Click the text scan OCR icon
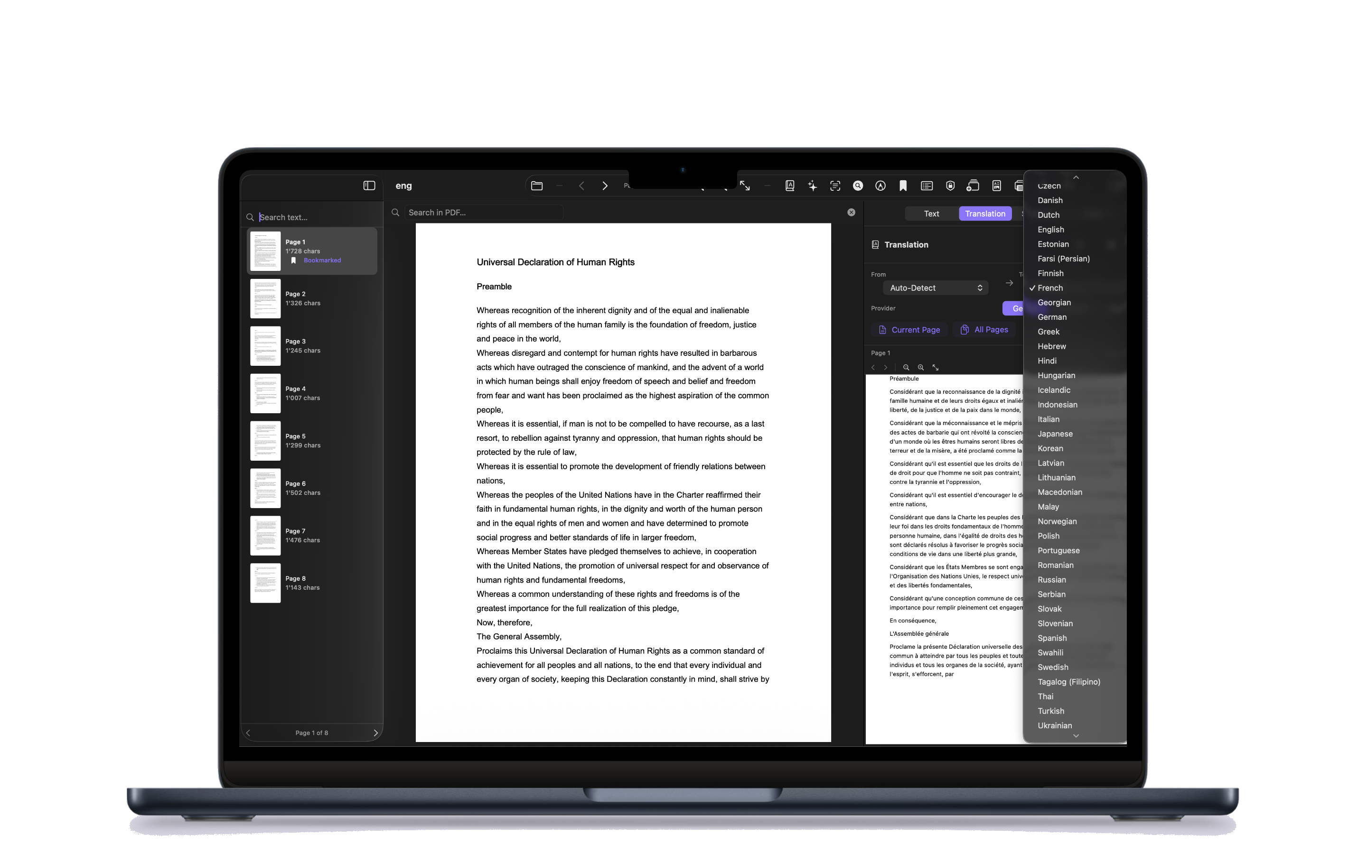1367x854 pixels. [x=835, y=185]
